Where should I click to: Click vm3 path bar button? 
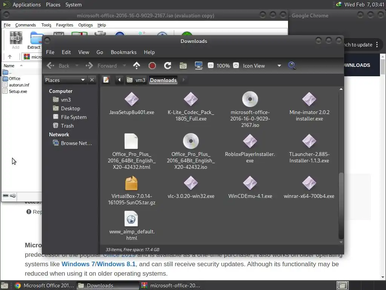click(136, 80)
